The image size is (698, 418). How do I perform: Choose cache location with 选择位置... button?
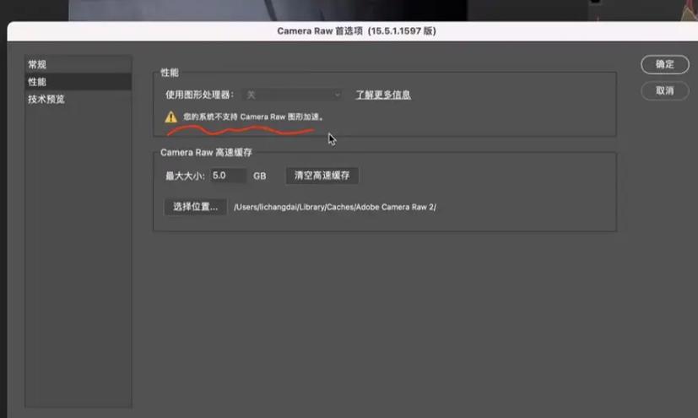tap(196, 207)
